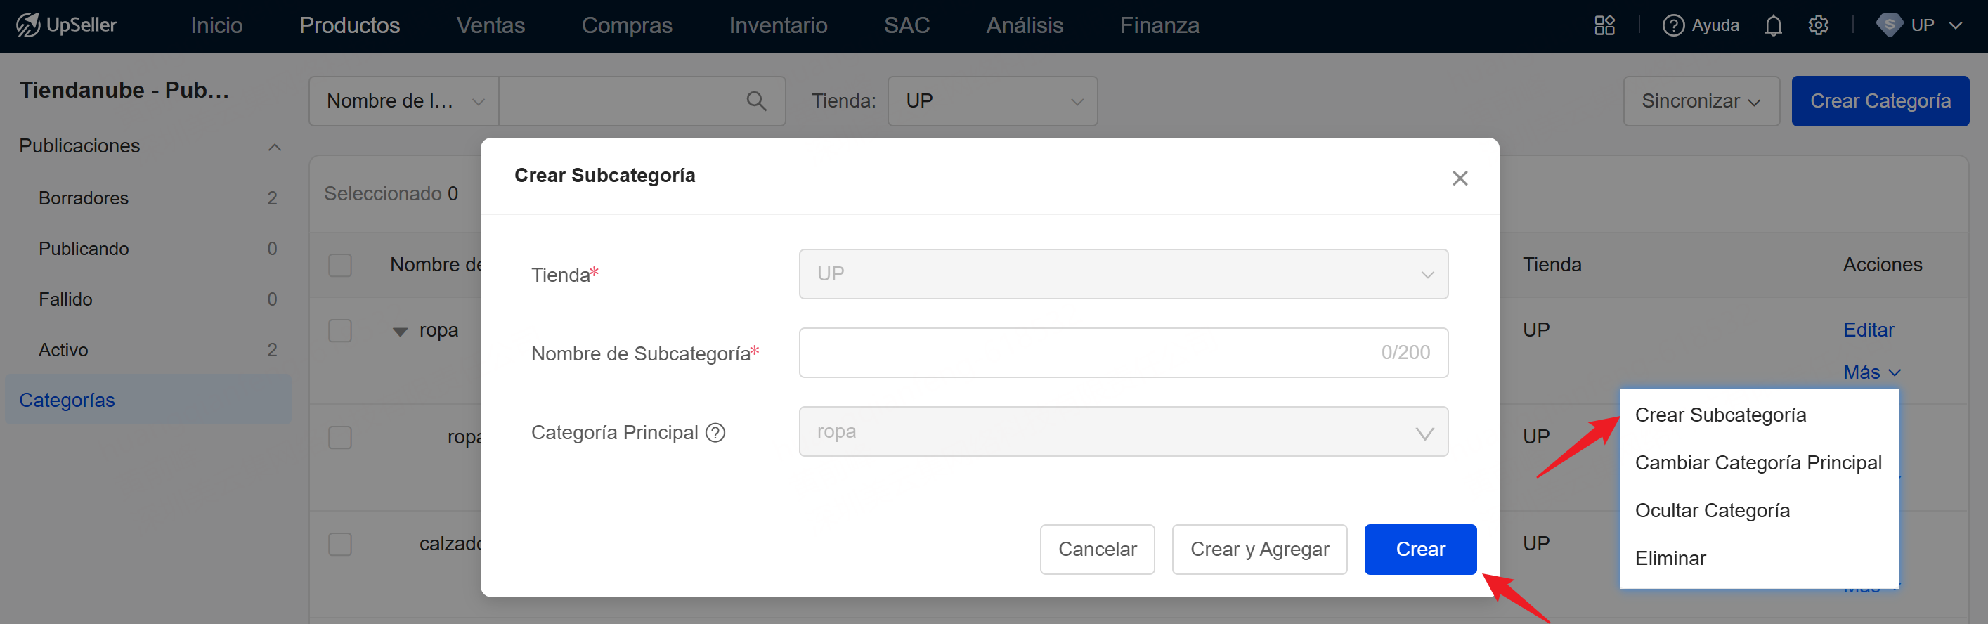Toggle the select-all header checkbox
The image size is (1988, 624).
[x=340, y=266]
